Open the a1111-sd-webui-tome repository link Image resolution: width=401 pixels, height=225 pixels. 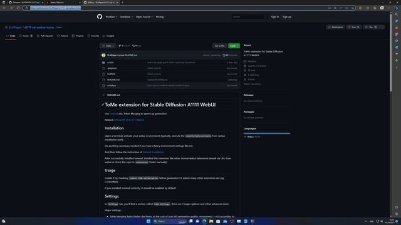(39, 27)
